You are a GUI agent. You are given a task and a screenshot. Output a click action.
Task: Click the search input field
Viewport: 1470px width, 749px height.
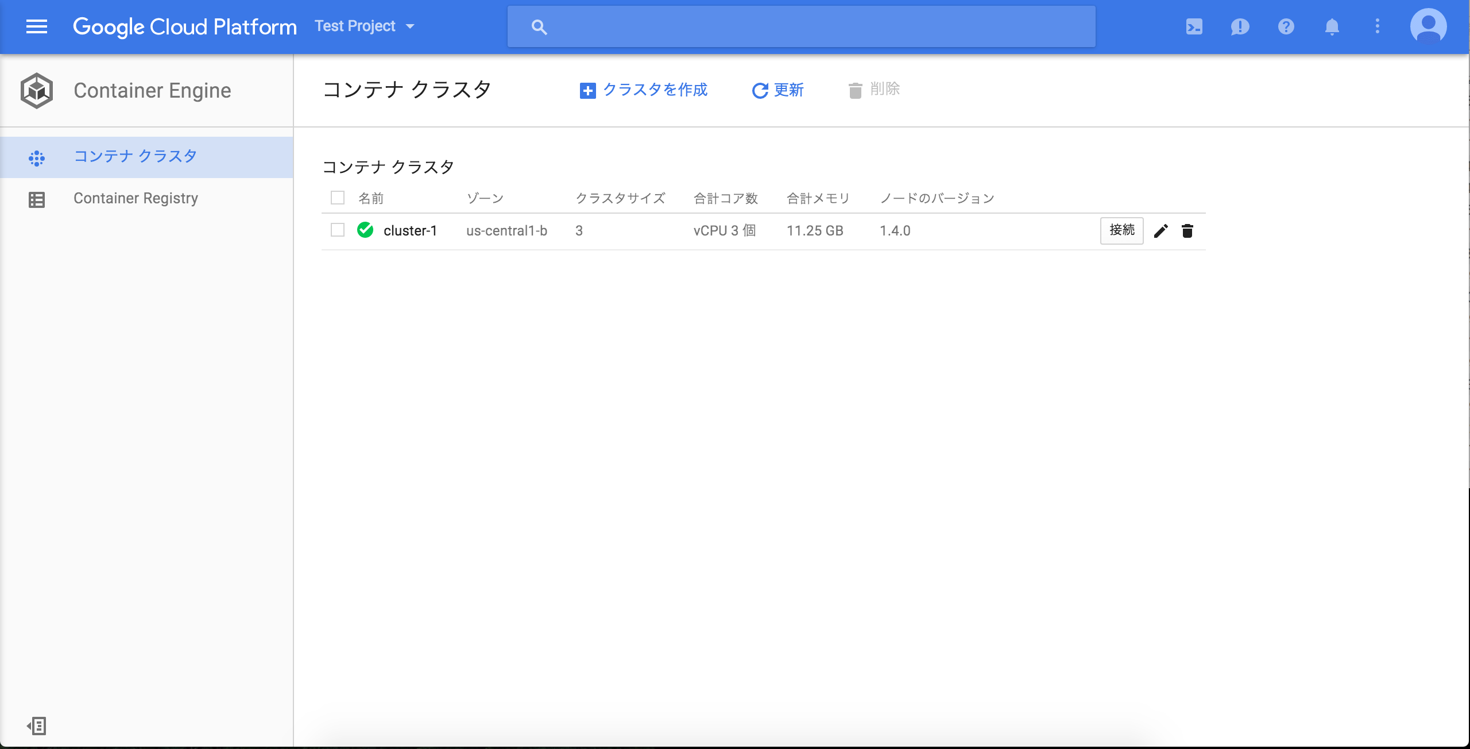(802, 26)
